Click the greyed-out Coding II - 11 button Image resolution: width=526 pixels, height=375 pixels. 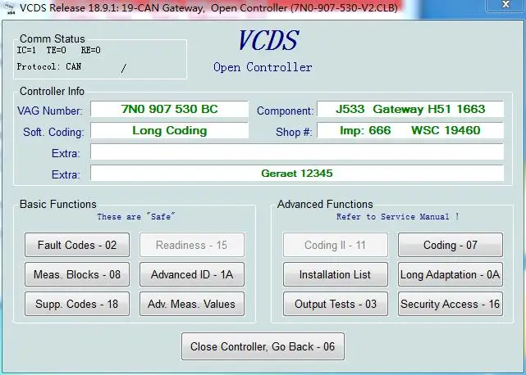point(336,245)
